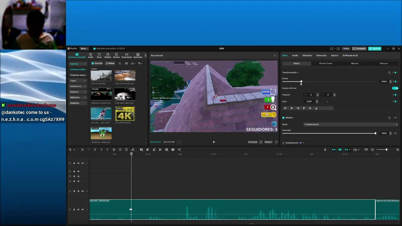Open fullscreen player view

pyautogui.click(x=276, y=142)
